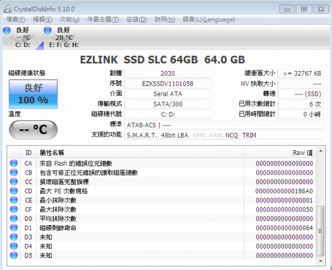Click the scrollbar down arrow in attribute list
Image resolution: width=332 pixels, height=270 pixels.
(x=321, y=261)
